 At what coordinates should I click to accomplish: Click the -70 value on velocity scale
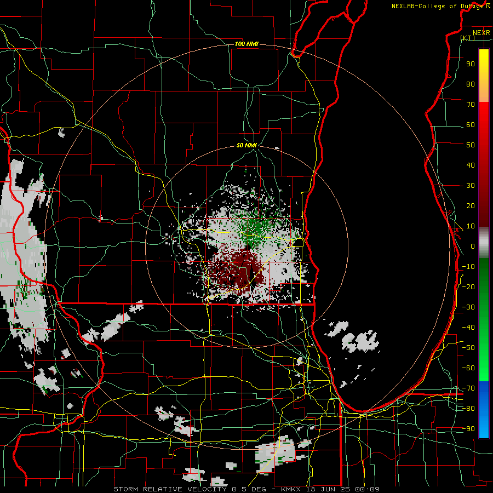pyautogui.click(x=468, y=388)
